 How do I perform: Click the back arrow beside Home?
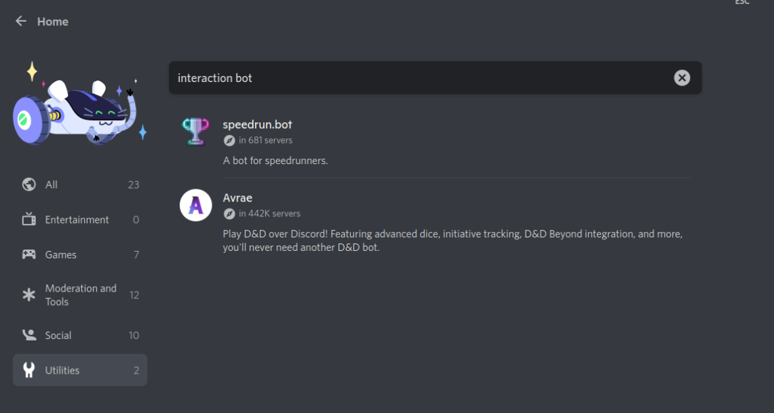click(x=20, y=21)
